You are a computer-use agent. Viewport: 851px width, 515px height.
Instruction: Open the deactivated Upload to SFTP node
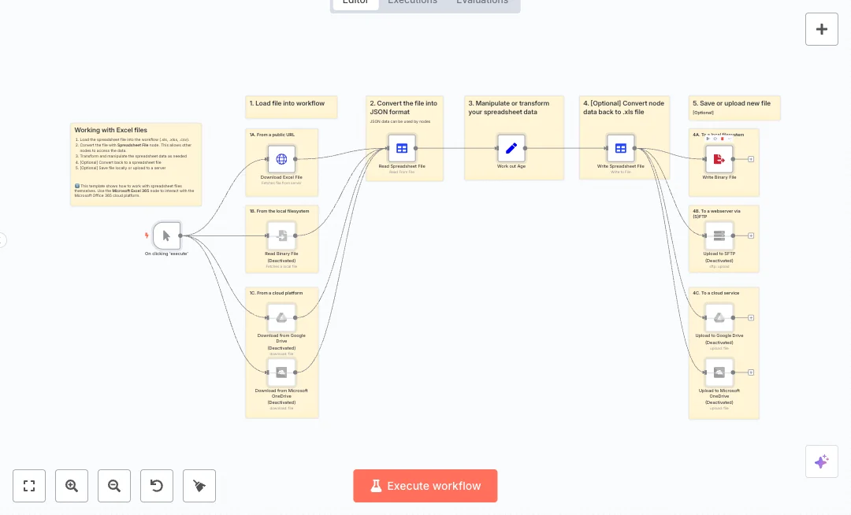tap(719, 235)
